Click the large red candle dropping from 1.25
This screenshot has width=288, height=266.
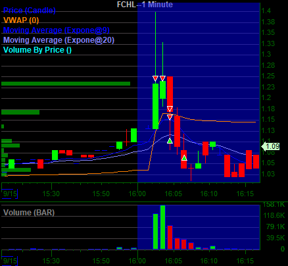[170, 94]
